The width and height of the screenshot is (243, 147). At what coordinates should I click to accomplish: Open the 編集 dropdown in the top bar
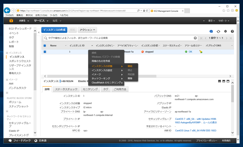pos(57,21)
